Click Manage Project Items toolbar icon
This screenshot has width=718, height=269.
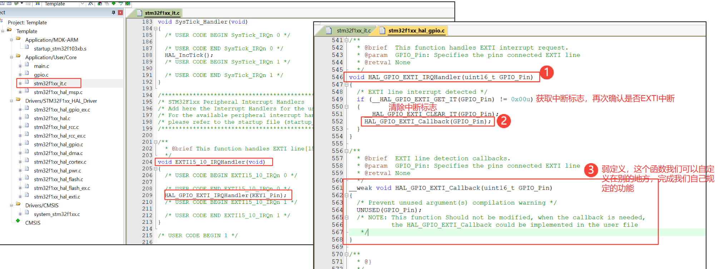click(x=100, y=4)
